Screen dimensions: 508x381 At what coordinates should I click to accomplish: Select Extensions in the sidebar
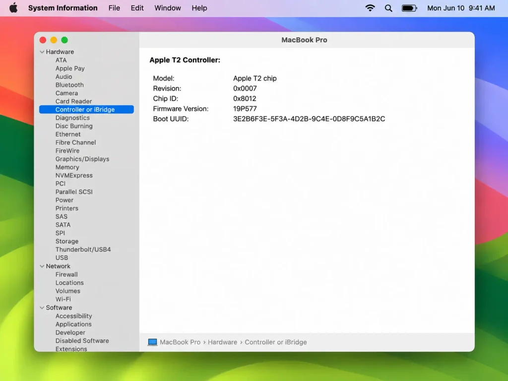(71, 349)
